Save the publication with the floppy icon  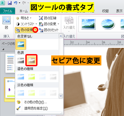point(10,3)
